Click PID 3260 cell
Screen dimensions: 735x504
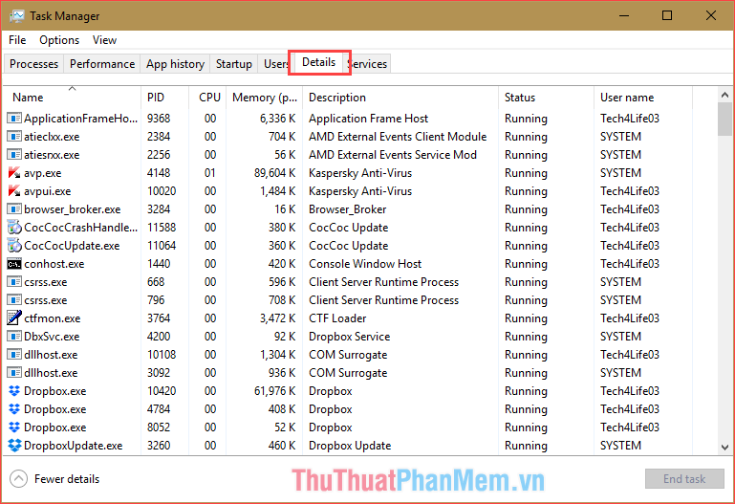(x=159, y=446)
